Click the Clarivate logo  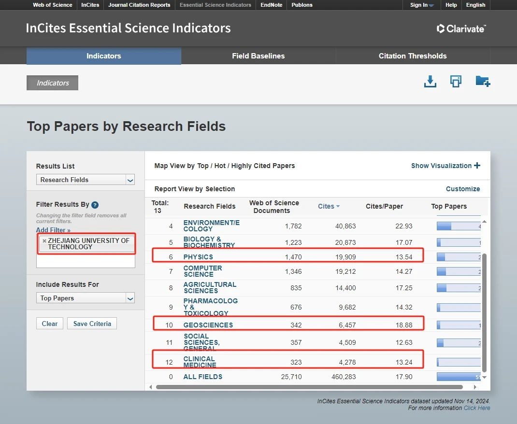[461, 28]
